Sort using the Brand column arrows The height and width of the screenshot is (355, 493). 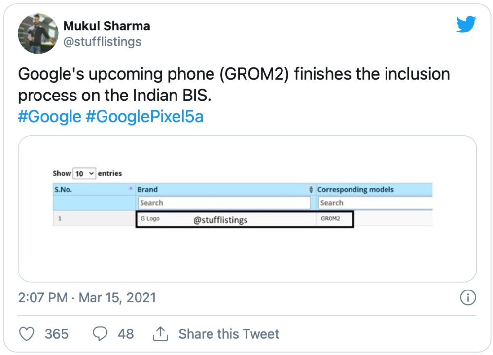pos(311,190)
